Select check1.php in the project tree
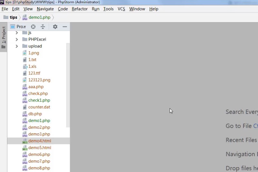The image size is (258, 172). tap(39, 100)
